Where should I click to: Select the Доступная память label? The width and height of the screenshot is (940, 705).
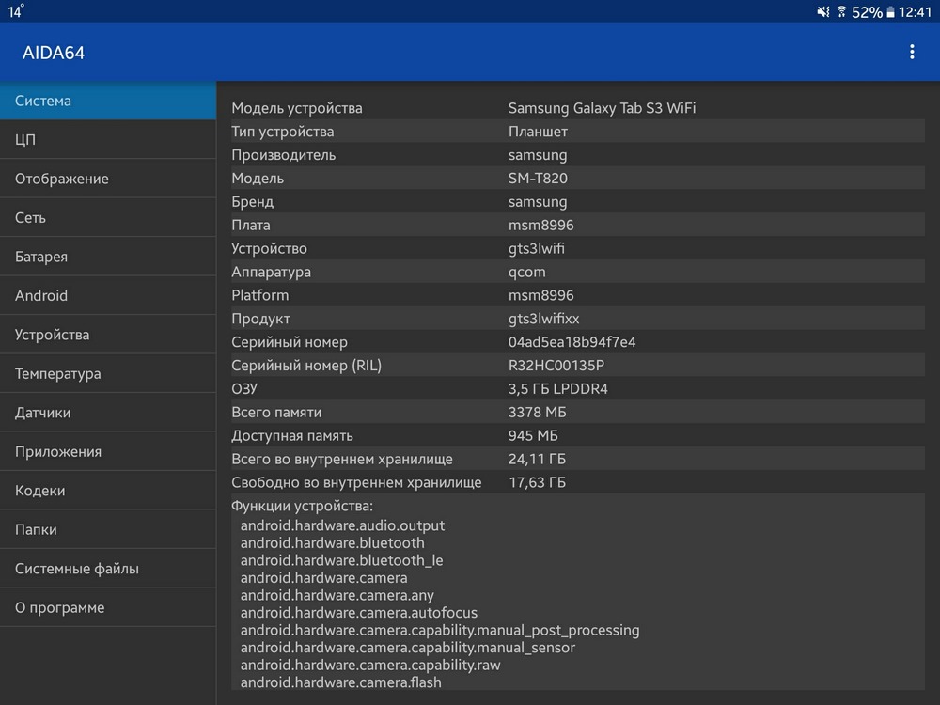point(292,435)
